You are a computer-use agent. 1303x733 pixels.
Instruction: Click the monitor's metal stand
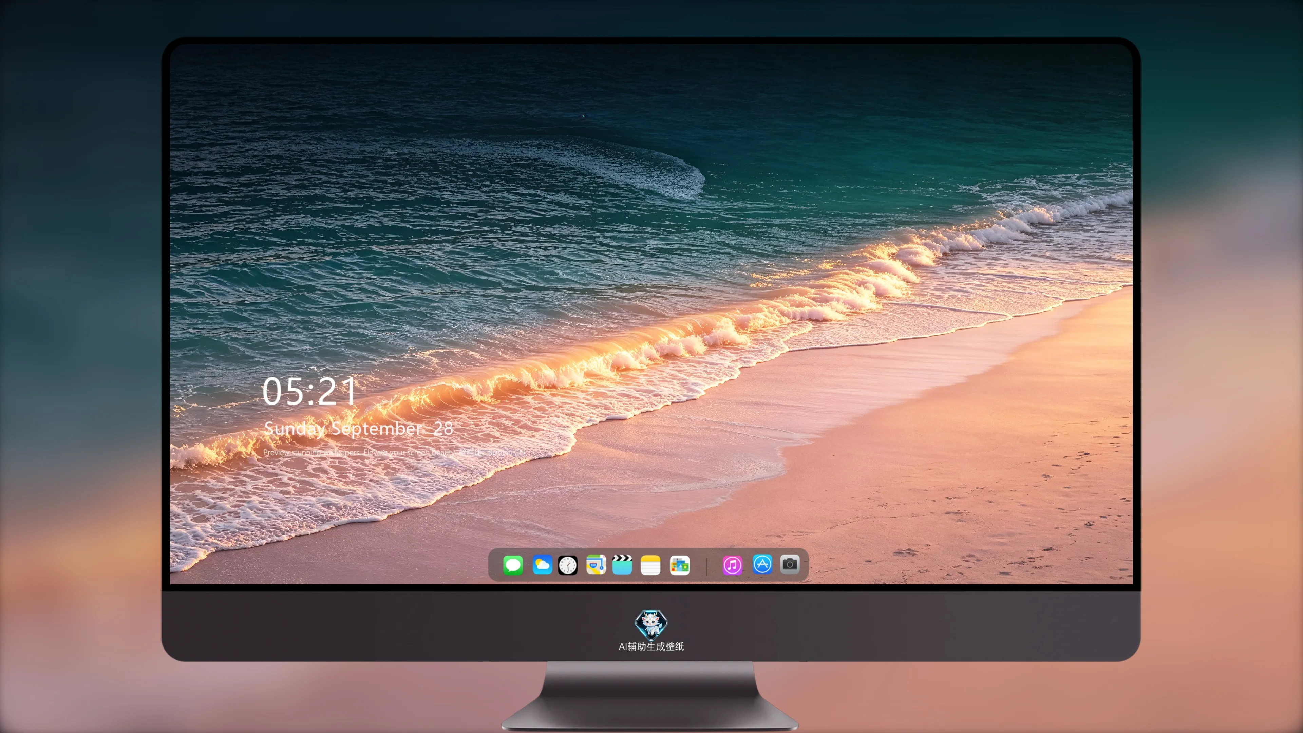[650, 696]
